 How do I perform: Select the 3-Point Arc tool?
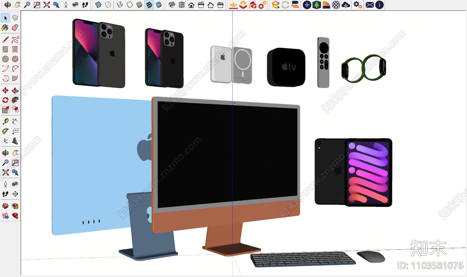pyautogui.click(x=5, y=78)
